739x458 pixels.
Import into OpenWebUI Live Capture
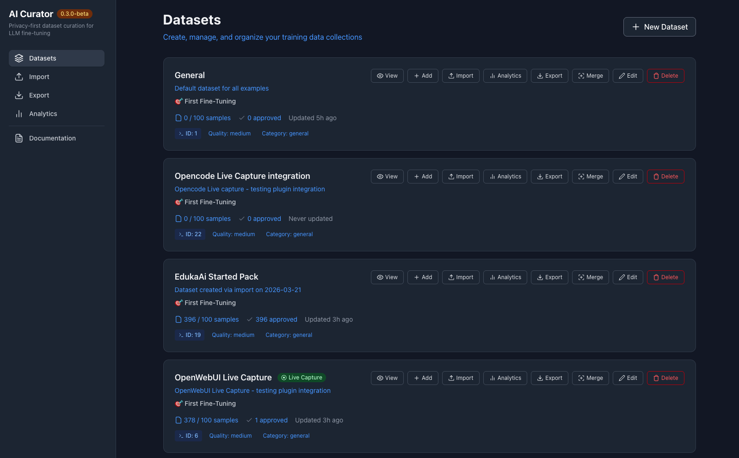click(461, 378)
